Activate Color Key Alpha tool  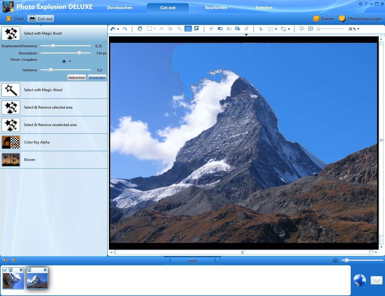point(54,142)
